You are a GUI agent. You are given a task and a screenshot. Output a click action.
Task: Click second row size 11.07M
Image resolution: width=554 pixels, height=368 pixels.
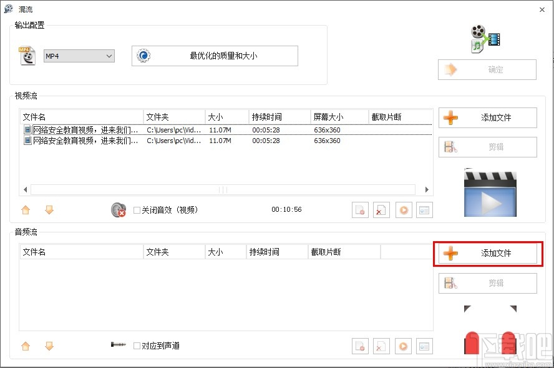(220, 141)
